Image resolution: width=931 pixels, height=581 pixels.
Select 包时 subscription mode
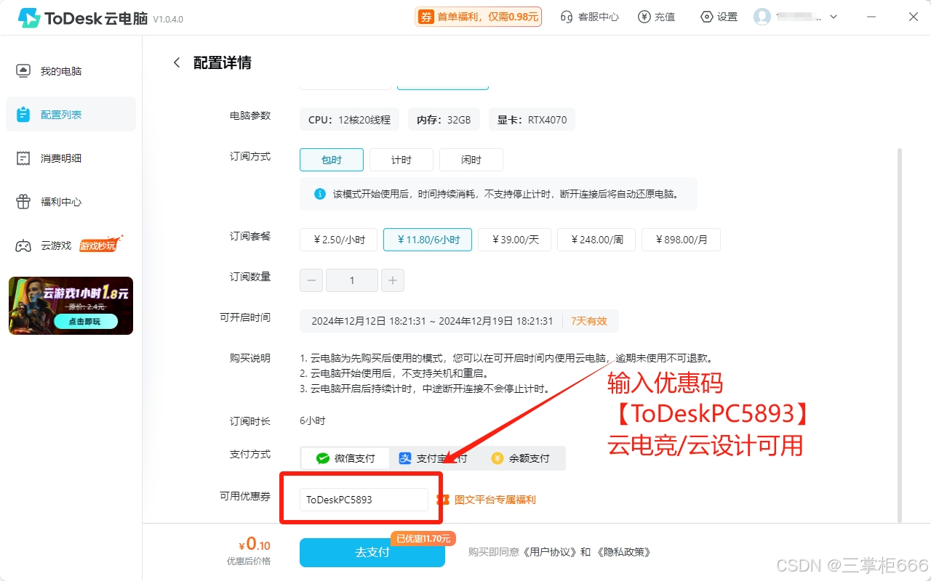332,160
